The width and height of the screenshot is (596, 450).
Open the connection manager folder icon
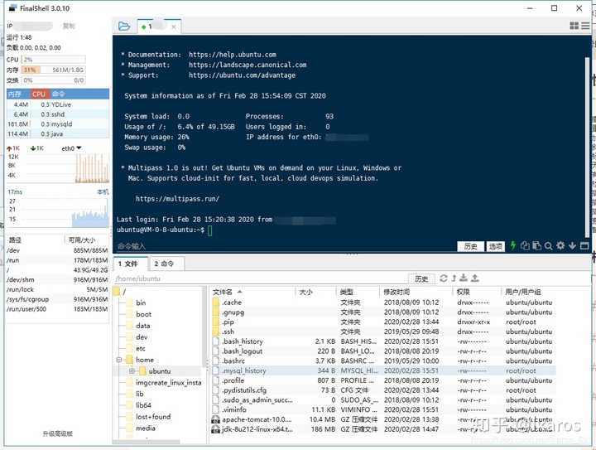124,27
